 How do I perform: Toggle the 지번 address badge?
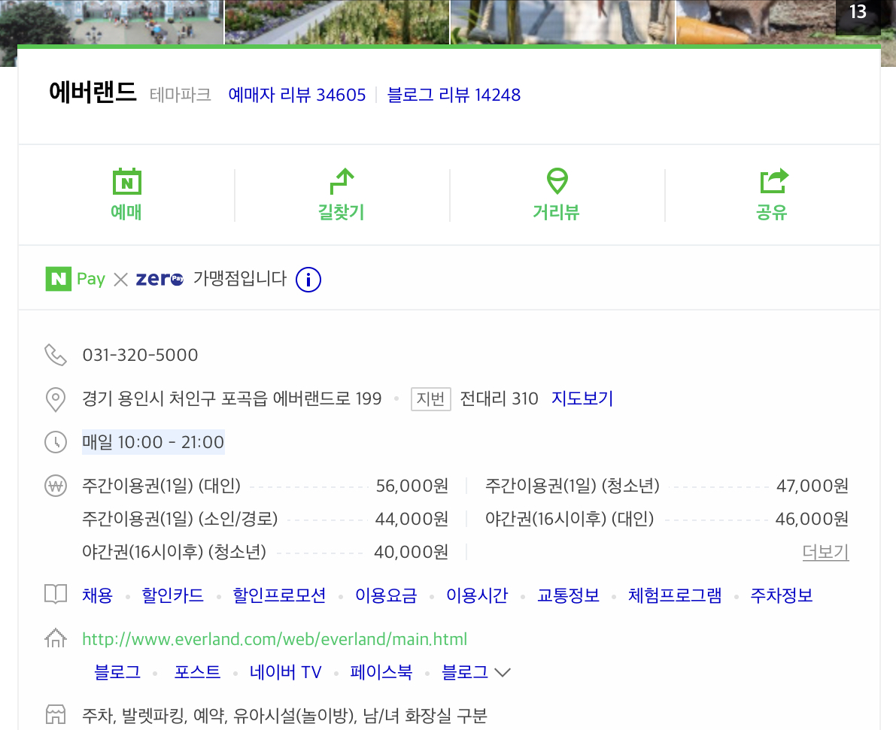tap(431, 398)
